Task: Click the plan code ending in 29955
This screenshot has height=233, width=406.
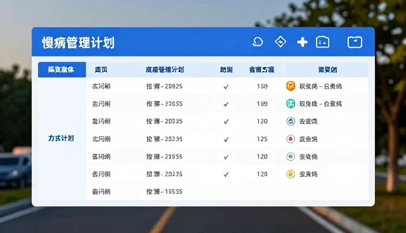Action: point(164,156)
